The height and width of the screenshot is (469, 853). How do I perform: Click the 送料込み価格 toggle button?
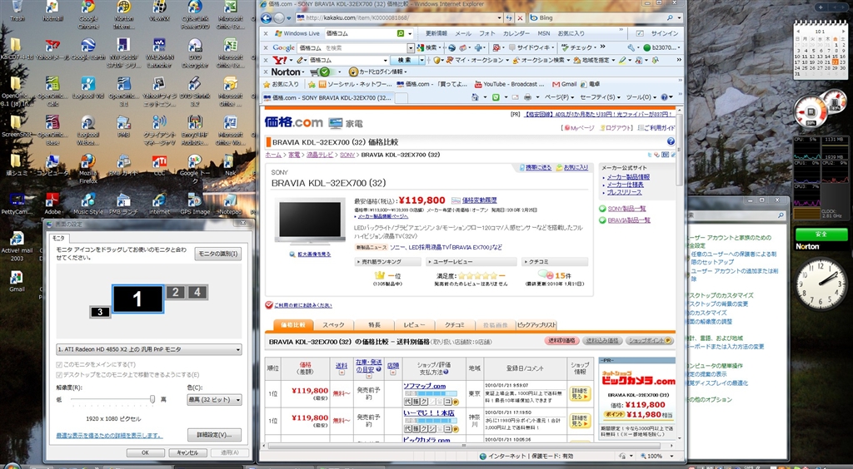(x=603, y=341)
